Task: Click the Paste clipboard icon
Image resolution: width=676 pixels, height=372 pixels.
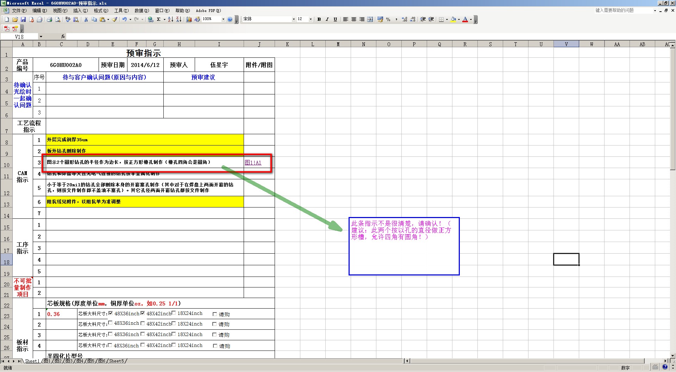Action: (102, 19)
